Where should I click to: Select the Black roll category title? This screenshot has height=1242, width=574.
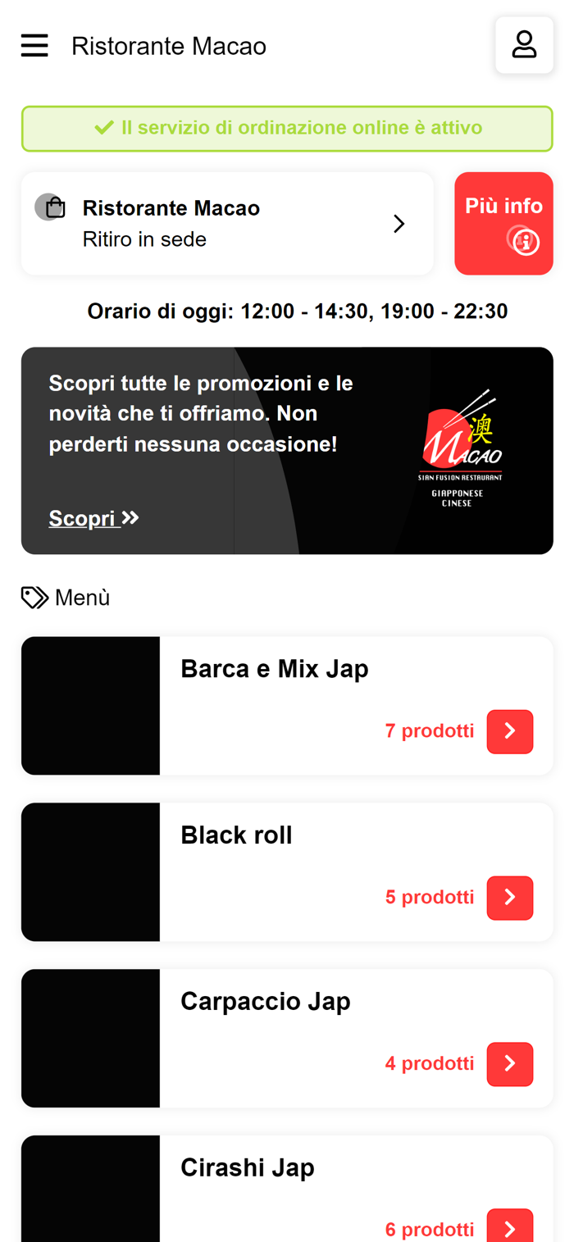(x=236, y=835)
